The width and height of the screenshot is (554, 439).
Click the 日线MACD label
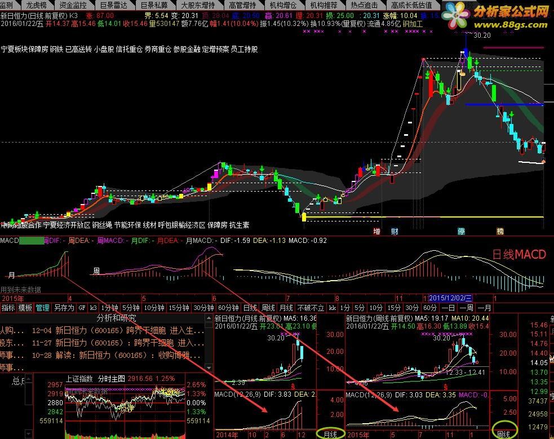coord(519,254)
